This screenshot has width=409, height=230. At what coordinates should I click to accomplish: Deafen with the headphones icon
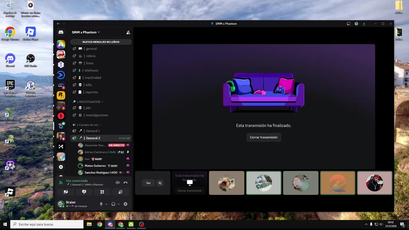(x=113, y=204)
